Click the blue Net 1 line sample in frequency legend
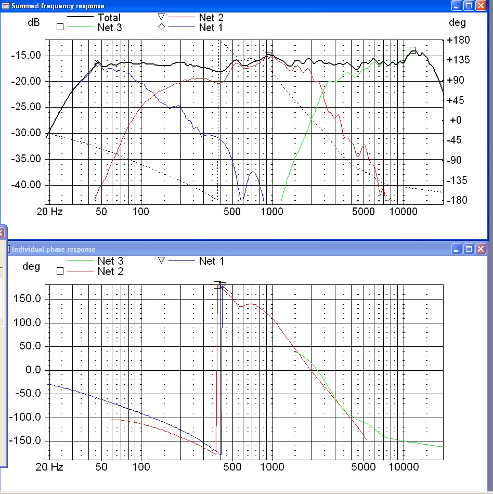 182,27
